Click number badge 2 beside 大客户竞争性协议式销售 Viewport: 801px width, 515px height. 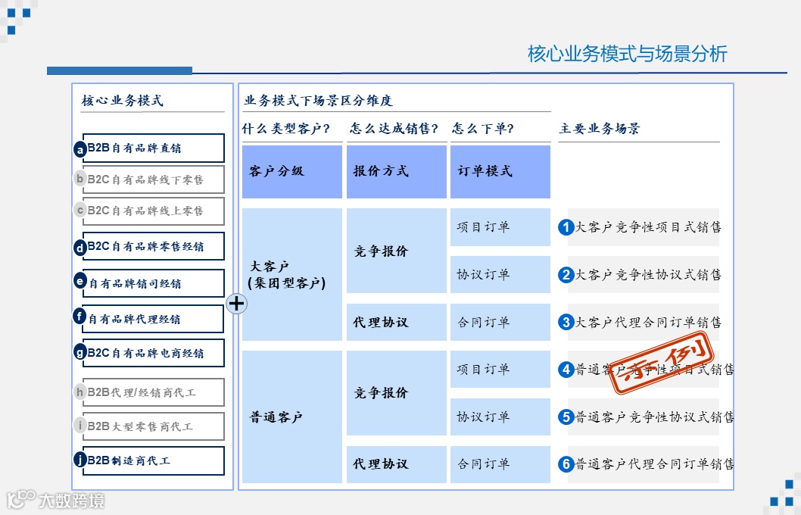click(566, 275)
